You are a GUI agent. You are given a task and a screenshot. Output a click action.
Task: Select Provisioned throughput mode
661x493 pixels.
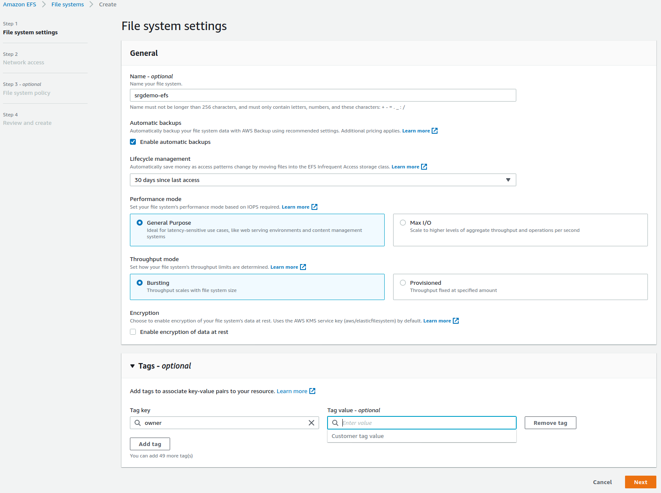click(403, 283)
